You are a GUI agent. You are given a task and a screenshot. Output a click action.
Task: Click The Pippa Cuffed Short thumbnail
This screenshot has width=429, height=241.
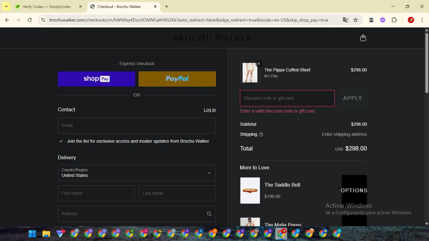click(250, 73)
